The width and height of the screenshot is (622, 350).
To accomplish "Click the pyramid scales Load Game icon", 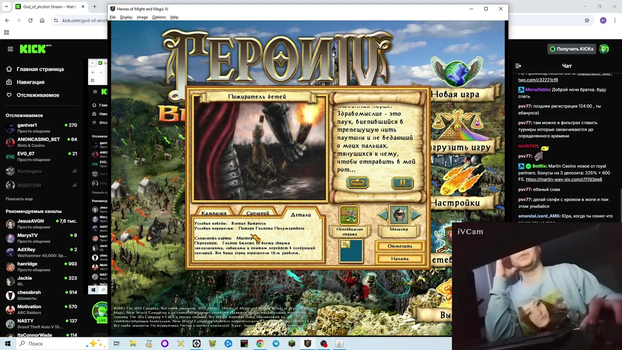I will pyautogui.click(x=459, y=125).
